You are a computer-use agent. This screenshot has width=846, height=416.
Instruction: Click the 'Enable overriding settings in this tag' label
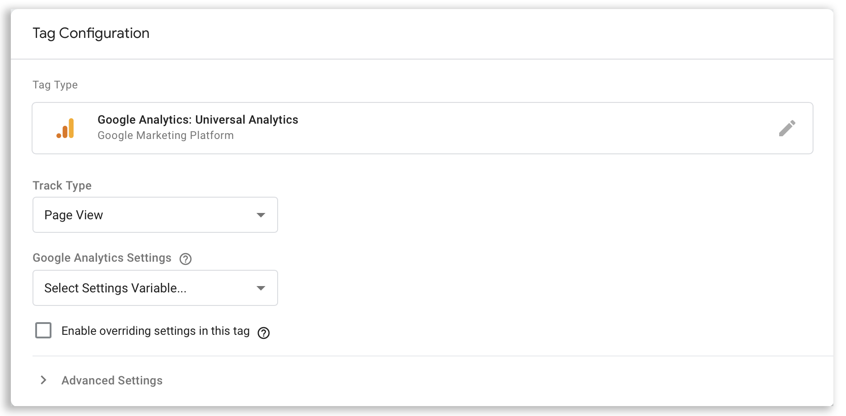[155, 331]
